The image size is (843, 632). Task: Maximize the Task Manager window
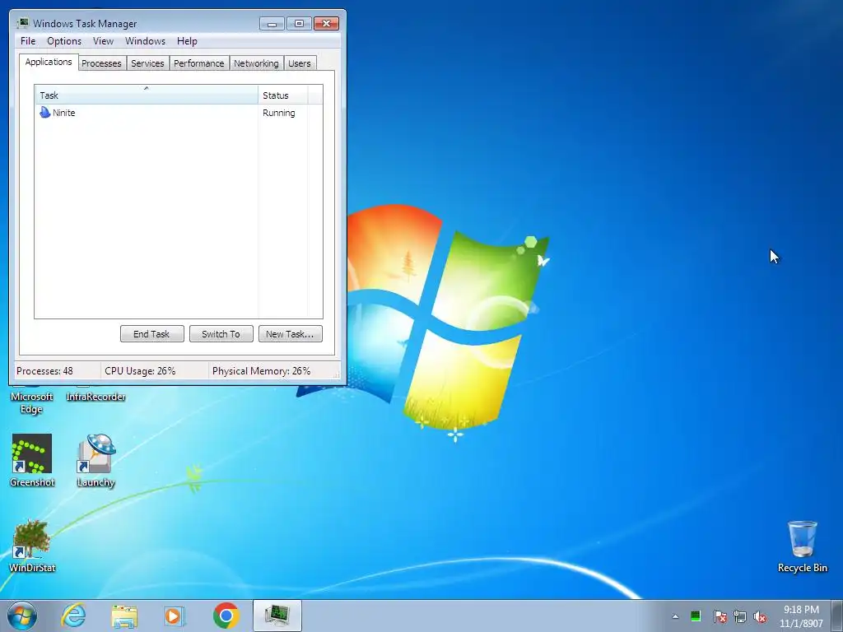click(299, 24)
